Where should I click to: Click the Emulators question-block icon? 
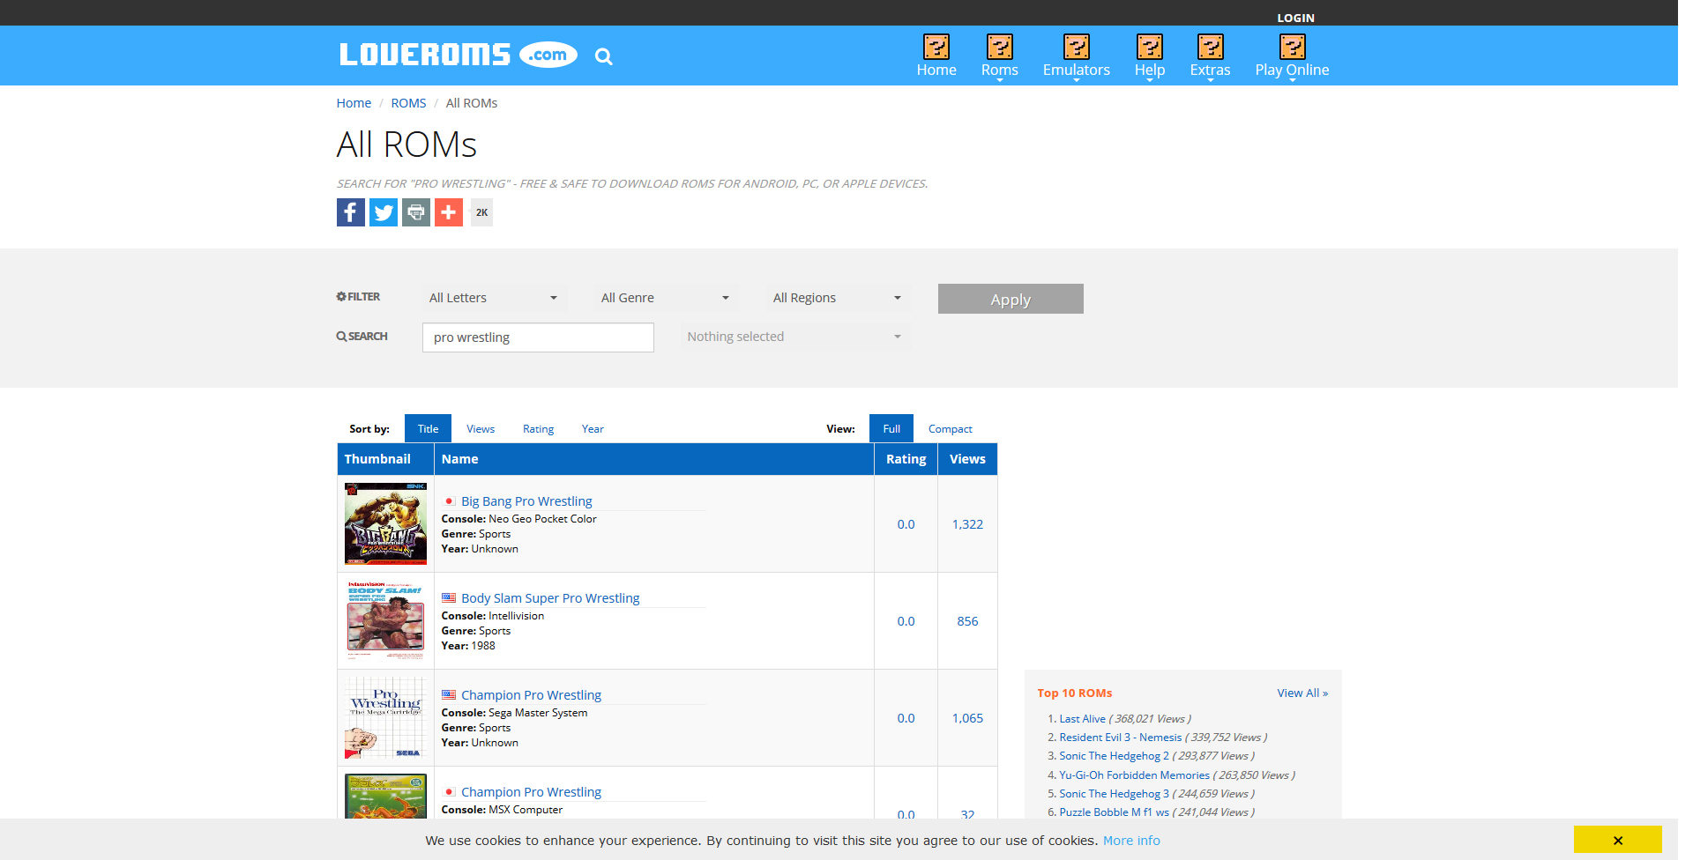tap(1077, 46)
